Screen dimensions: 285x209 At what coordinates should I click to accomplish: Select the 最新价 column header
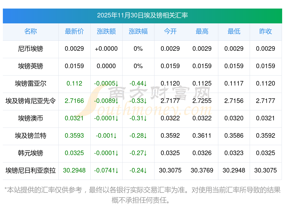74,31
